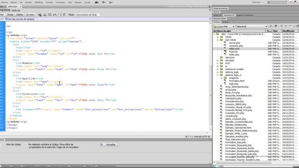Open the Comandos menu
Viewport: 299px width, 168px height.
(x=60, y=2)
